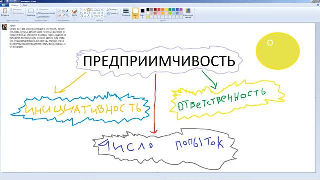The image size is (320, 180).
Task: Click the Выделить (Select) rectangle icon
Action: click(x=31, y=11)
